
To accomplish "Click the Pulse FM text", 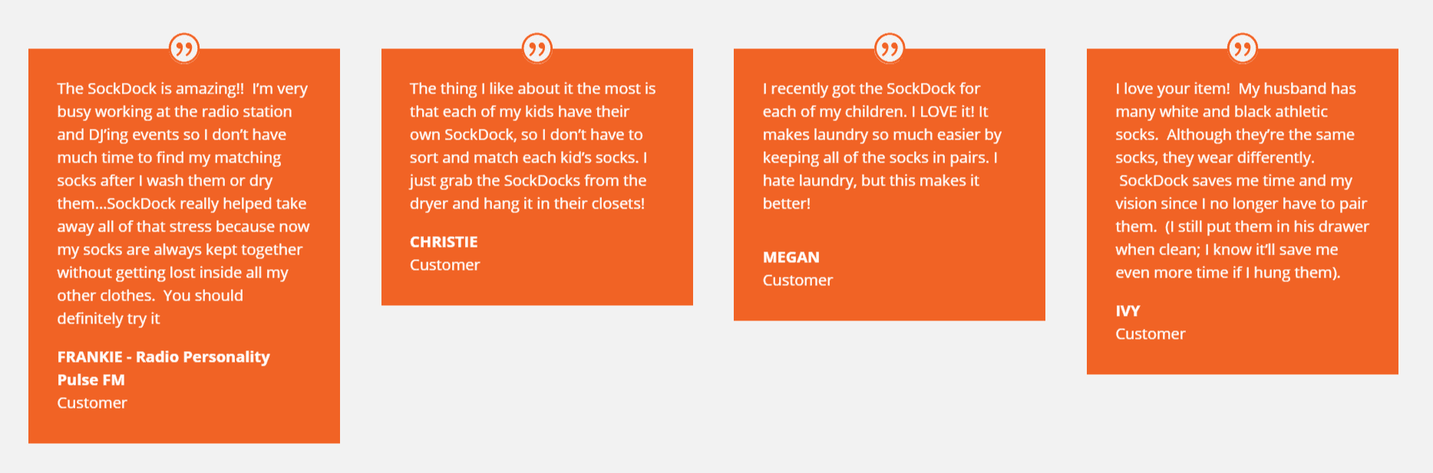I will tap(91, 380).
